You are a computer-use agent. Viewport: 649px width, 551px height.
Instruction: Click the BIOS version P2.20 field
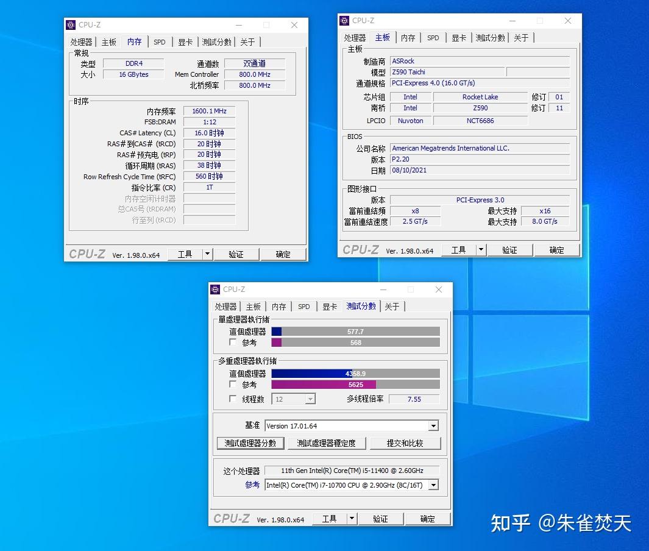480,159
